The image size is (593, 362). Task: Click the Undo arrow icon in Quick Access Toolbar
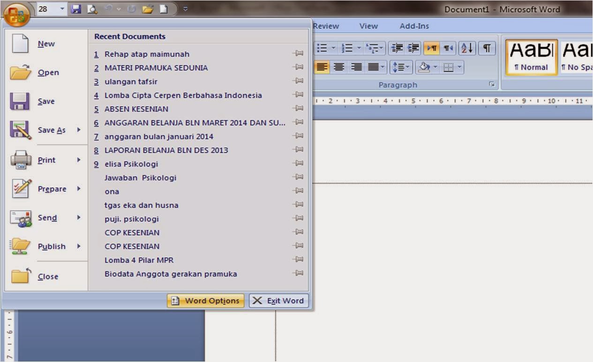tap(109, 9)
